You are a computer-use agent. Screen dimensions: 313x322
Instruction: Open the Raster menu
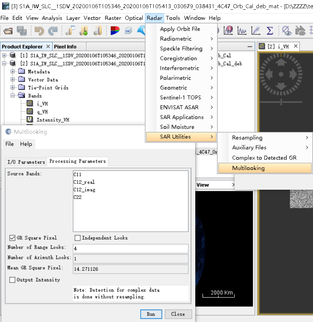pyautogui.click(x=113, y=18)
